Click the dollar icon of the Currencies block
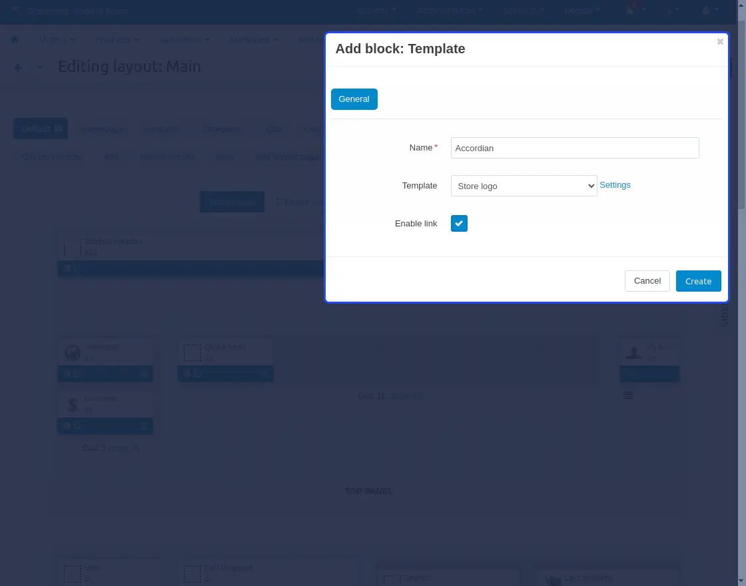This screenshot has height=586, width=746. point(73,404)
